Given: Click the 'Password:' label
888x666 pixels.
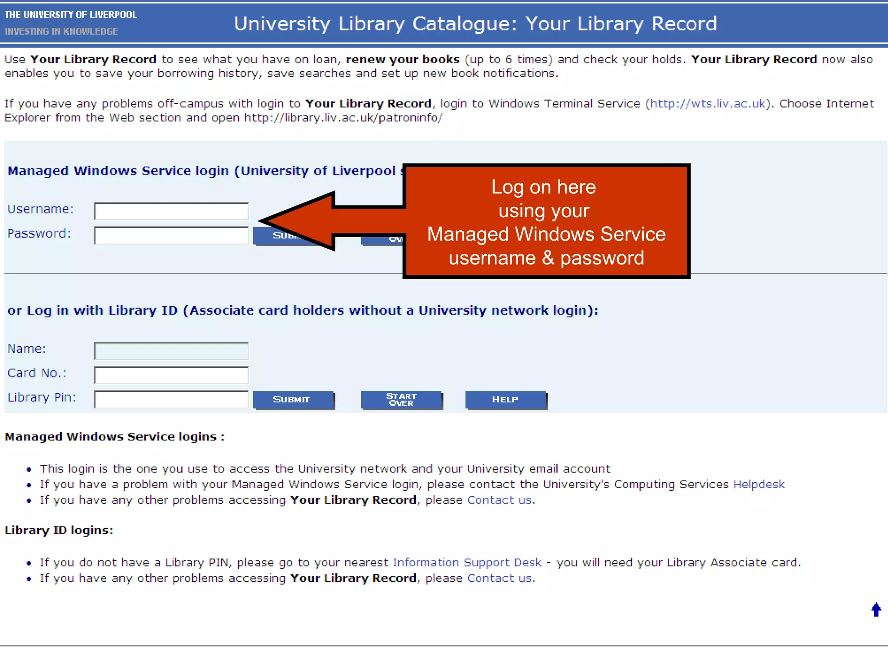Looking at the screenshot, I should tap(39, 234).
